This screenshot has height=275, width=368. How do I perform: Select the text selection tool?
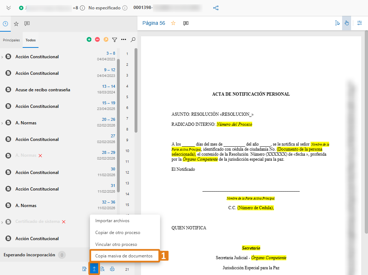[x=337, y=23]
